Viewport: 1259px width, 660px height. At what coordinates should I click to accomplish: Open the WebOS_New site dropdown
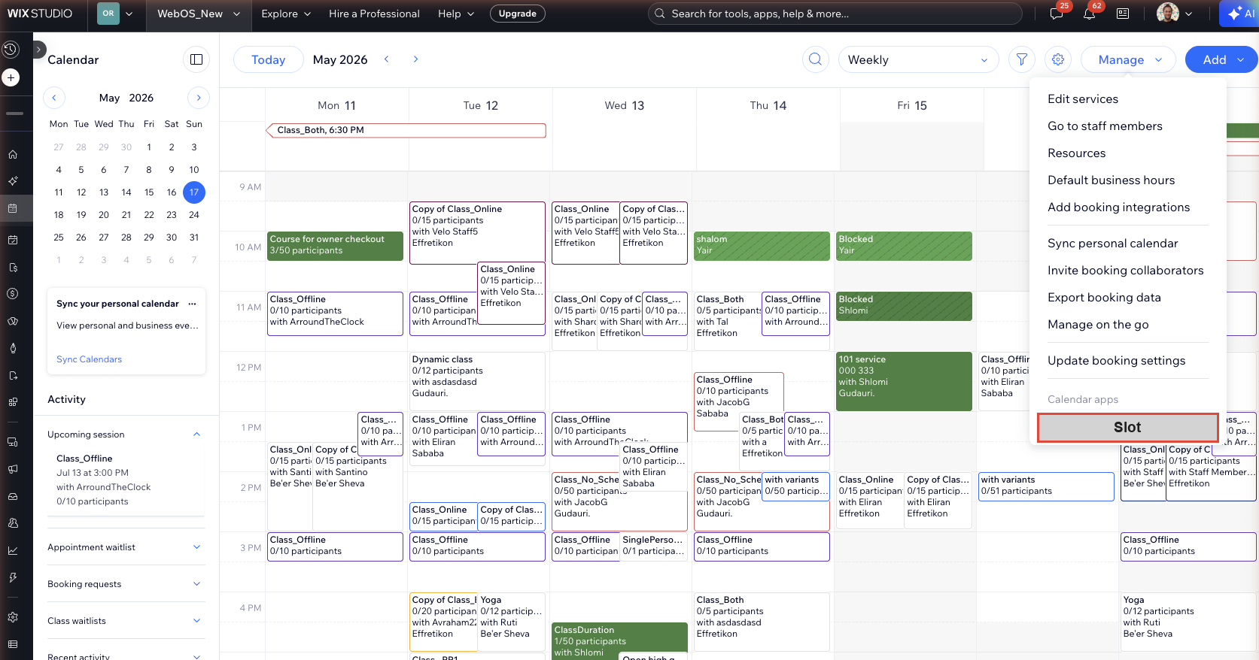[x=199, y=14]
